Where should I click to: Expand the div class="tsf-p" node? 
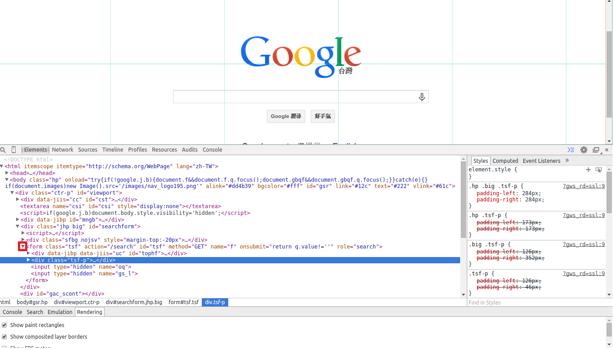(x=29, y=260)
